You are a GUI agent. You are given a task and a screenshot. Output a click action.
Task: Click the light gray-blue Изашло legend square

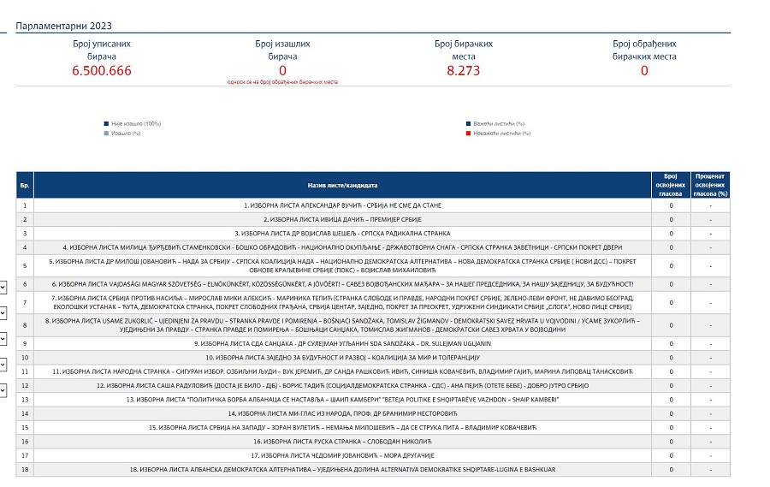[x=105, y=134]
